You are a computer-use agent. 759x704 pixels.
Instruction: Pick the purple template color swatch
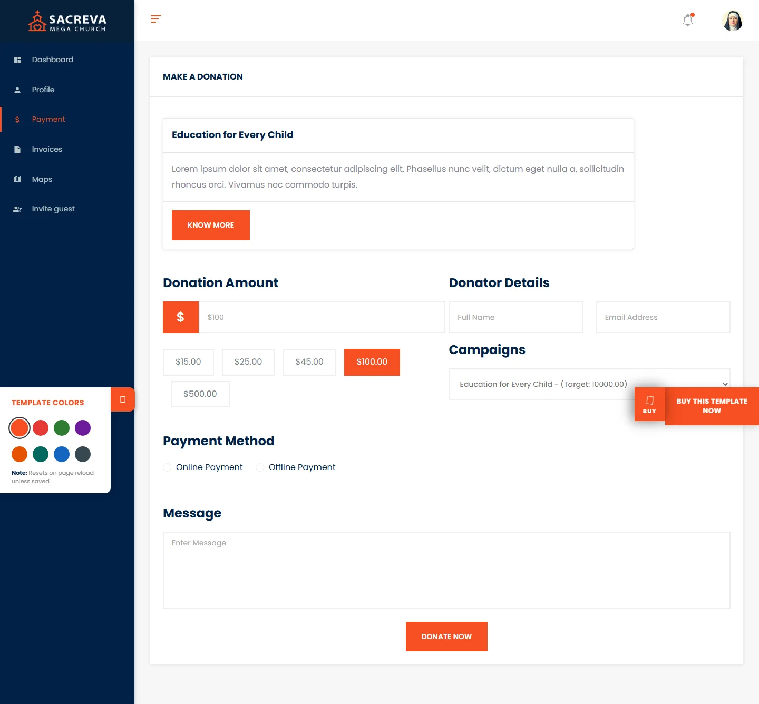click(x=83, y=428)
